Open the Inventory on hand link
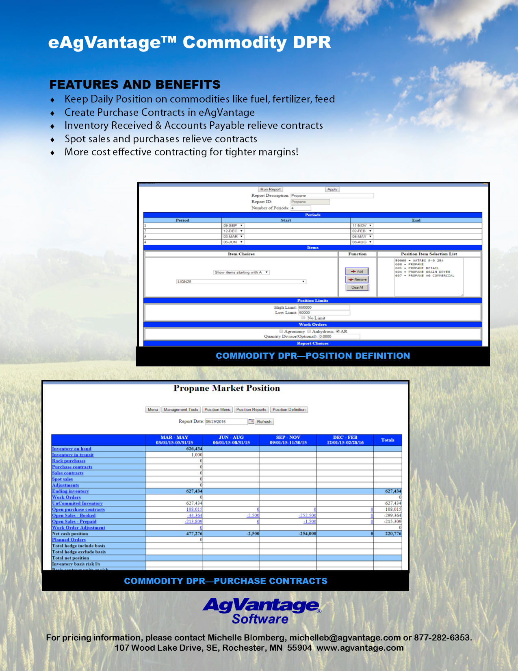 pyautogui.click(x=72, y=449)
